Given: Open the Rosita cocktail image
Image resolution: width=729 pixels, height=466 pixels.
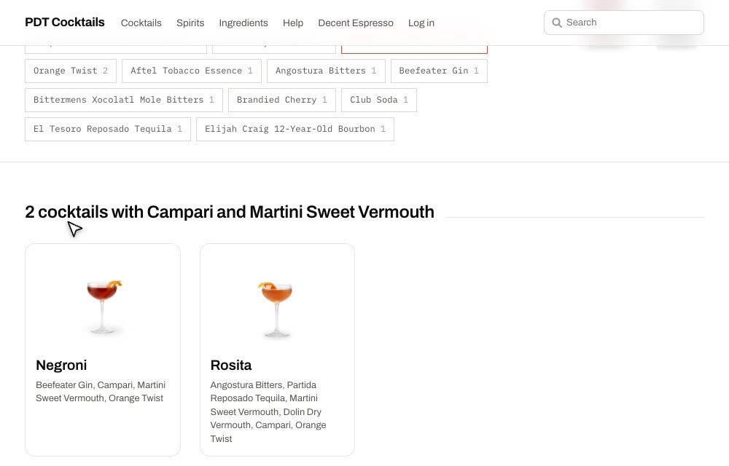Looking at the screenshot, I should click(x=277, y=308).
